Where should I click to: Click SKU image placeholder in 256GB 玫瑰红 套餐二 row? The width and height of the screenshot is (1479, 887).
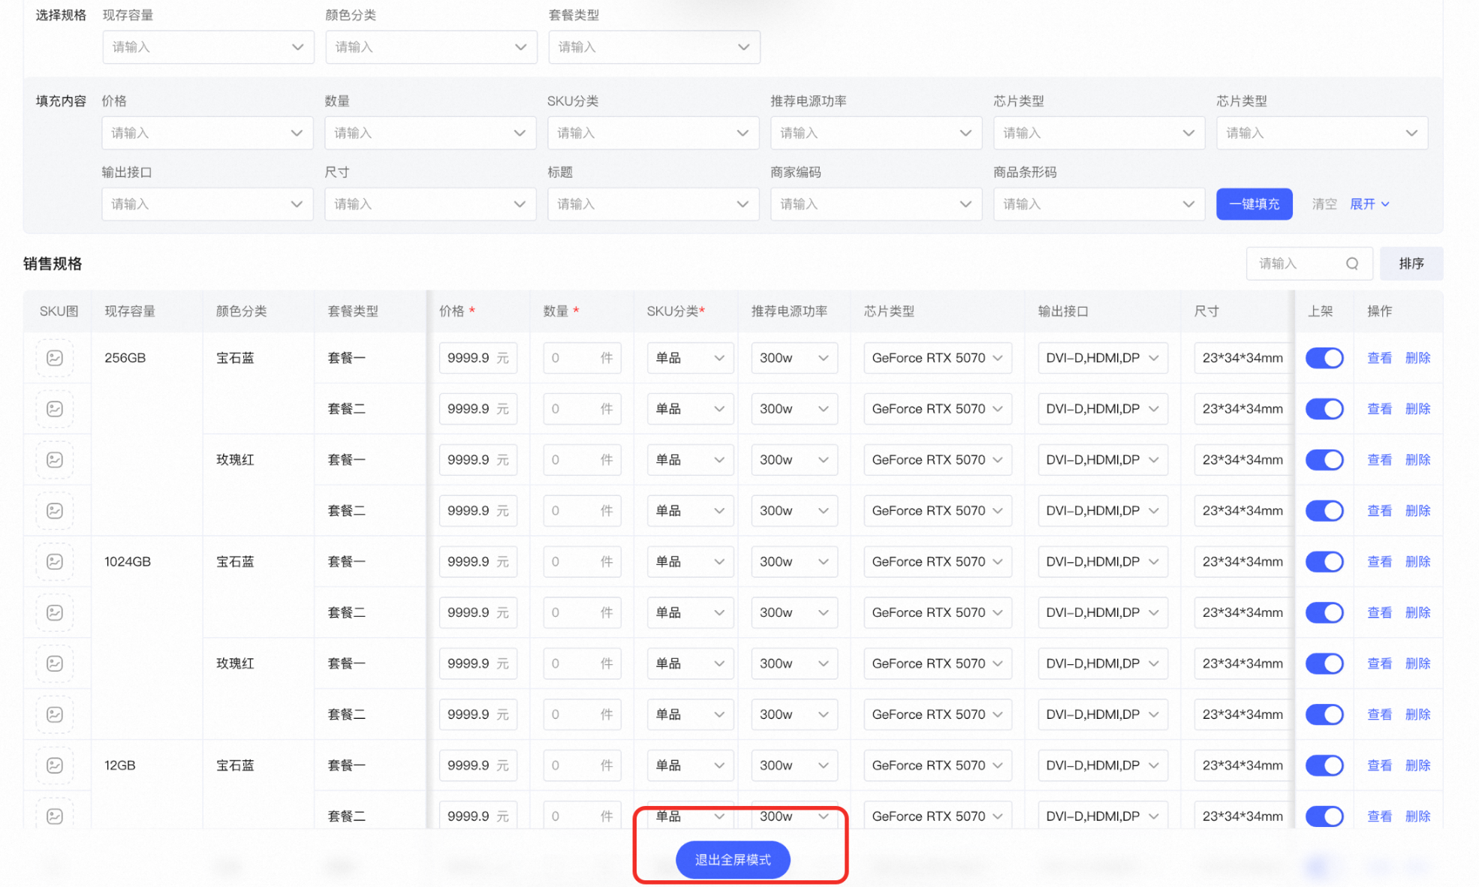(55, 511)
